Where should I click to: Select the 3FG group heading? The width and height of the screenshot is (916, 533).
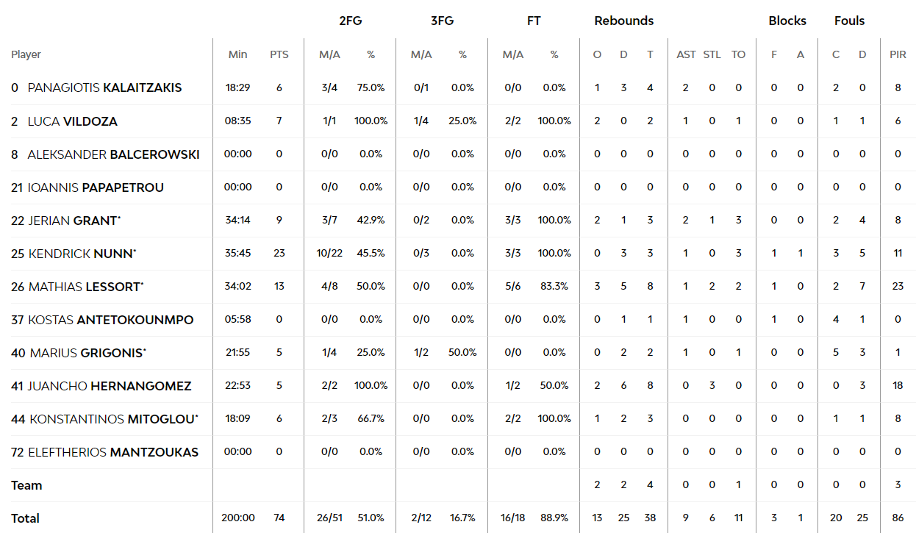point(442,21)
